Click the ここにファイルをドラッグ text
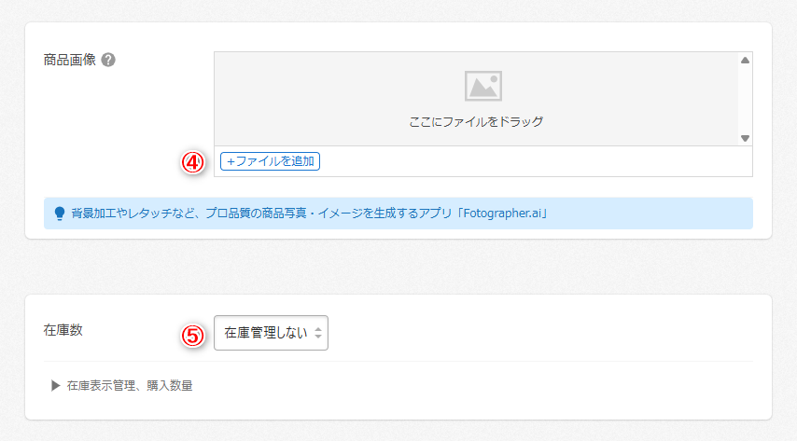The width and height of the screenshot is (797, 441). pyautogui.click(x=476, y=121)
